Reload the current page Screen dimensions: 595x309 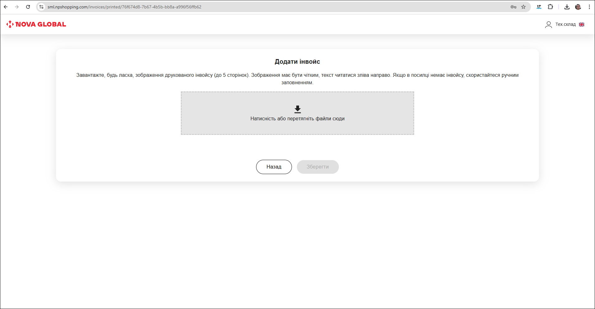click(28, 7)
